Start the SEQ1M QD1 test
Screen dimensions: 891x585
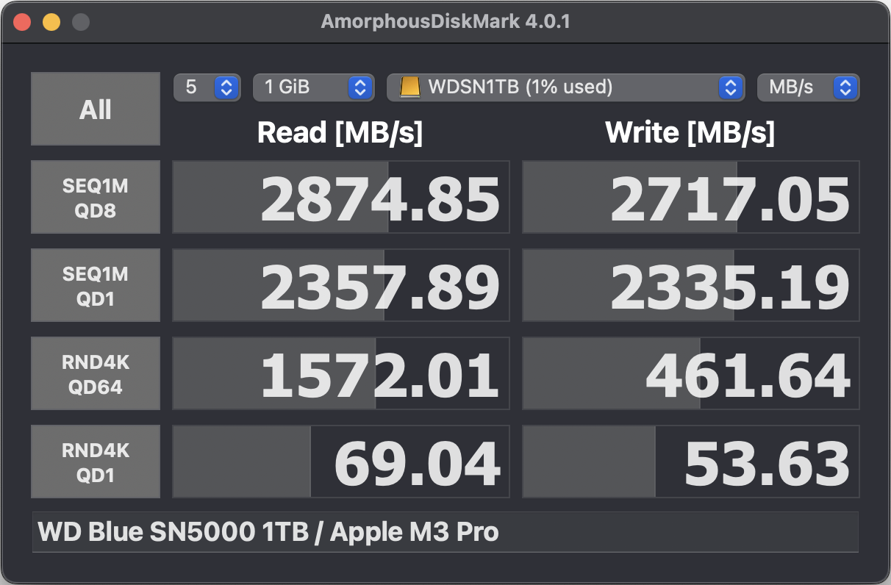coord(96,285)
